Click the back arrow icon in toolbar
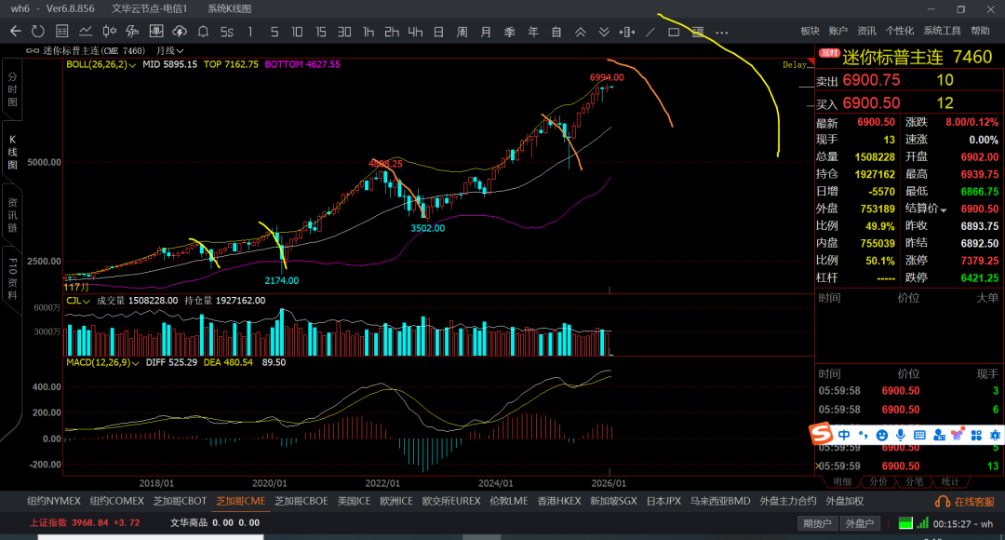Viewport: 1005px width, 540px height. (16, 32)
